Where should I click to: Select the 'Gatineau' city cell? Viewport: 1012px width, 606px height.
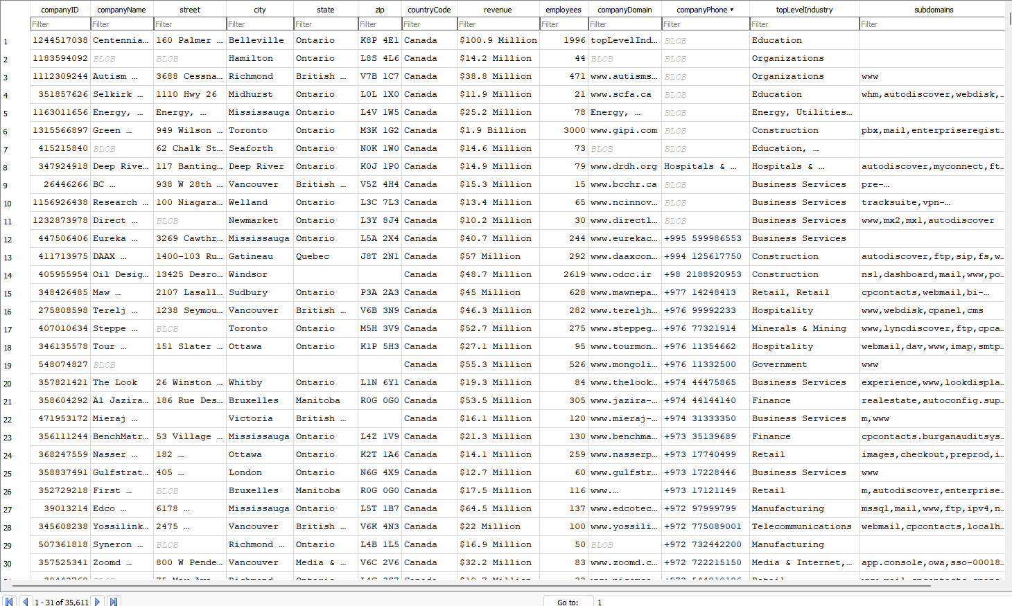click(x=260, y=257)
